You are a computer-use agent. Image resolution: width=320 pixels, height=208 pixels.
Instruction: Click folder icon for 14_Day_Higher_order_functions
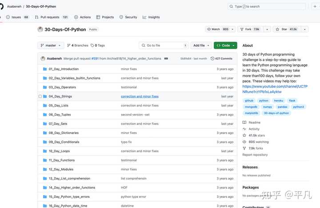[45, 188]
